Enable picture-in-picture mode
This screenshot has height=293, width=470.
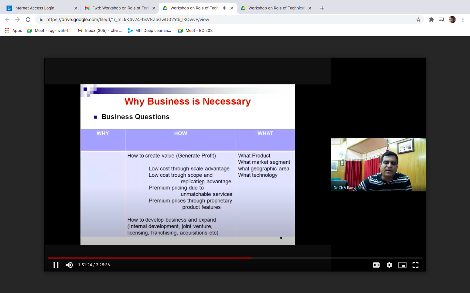402,265
